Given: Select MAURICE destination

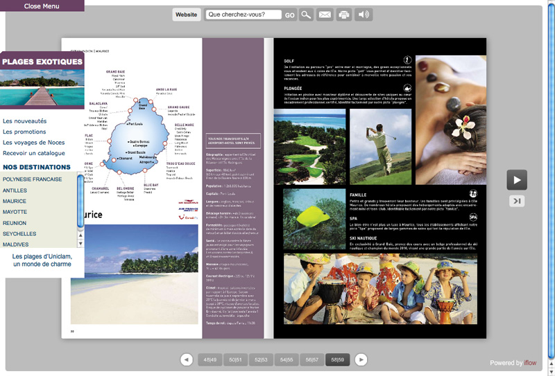Looking at the screenshot, I should tap(15, 201).
